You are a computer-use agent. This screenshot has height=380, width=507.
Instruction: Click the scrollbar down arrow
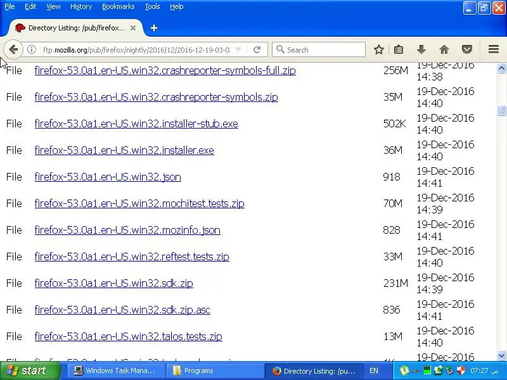tap(501, 355)
